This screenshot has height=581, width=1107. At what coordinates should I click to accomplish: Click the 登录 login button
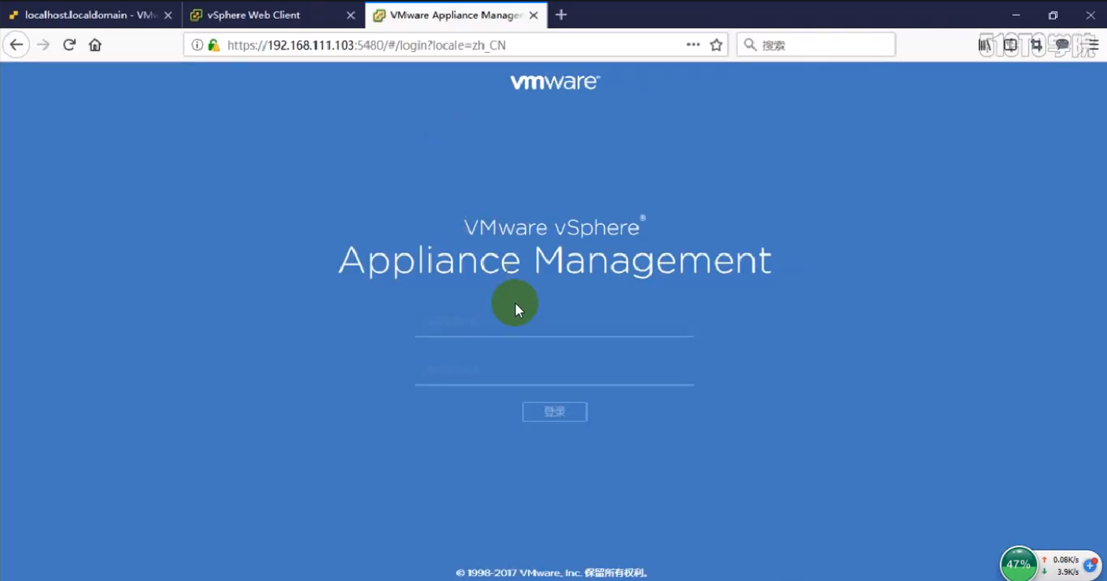click(x=555, y=411)
